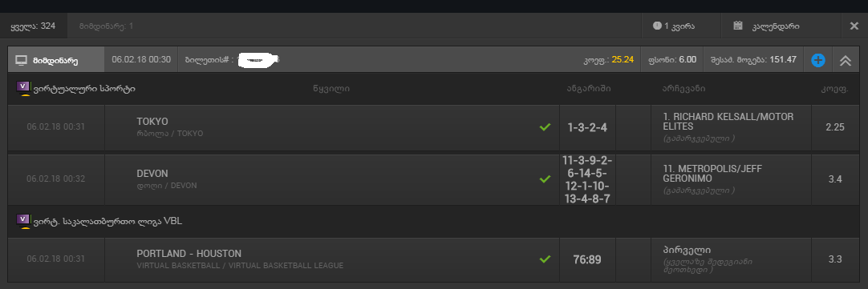This screenshot has height=289, width=868.
Task: Click the monitor icon in ticket header
Action: click(21, 60)
